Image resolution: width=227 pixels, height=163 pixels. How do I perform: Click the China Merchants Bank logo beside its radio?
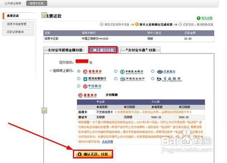(92, 72)
